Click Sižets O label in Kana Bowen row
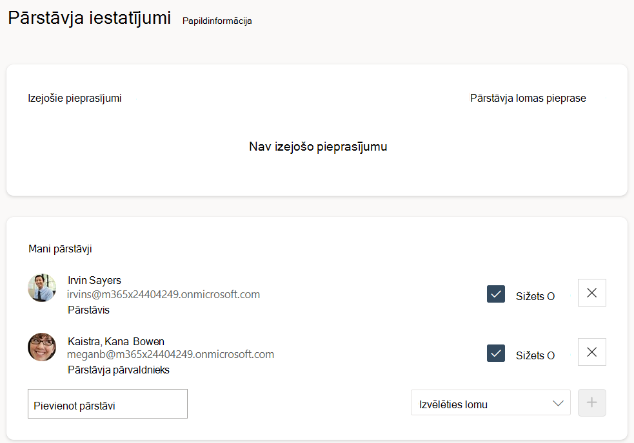This screenshot has height=443, width=634. 535,355
